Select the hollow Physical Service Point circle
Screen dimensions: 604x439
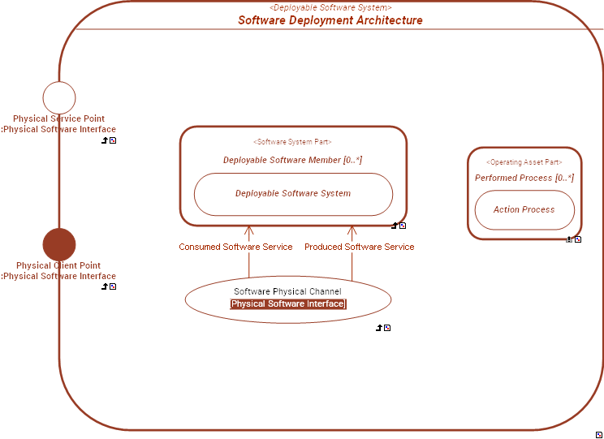[x=59, y=97]
